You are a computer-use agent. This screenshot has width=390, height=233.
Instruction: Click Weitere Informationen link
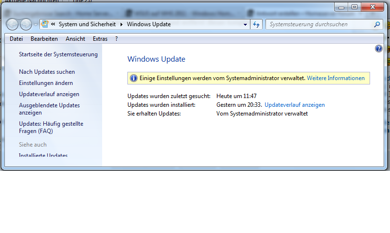pyautogui.click(x=336, y=78)
